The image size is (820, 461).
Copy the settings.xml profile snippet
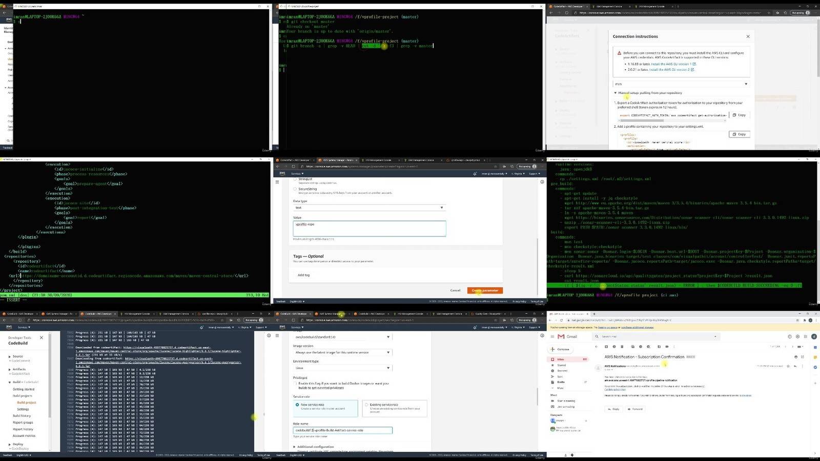(x=739, y=134)
